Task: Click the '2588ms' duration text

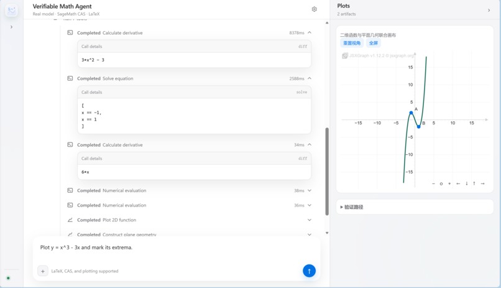Action: tap(296, 78)
